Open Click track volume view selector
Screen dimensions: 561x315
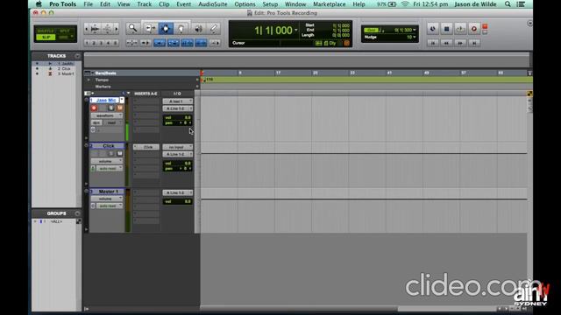(106, 161)
